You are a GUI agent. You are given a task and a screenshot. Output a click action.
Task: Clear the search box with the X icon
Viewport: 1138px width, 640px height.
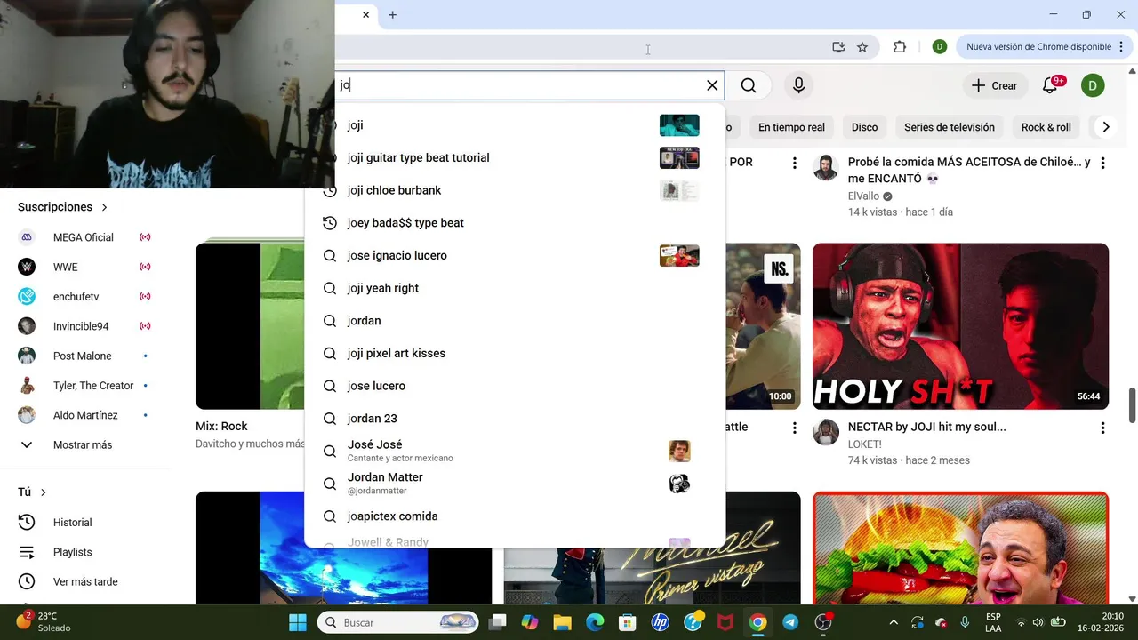click(712, 85)
